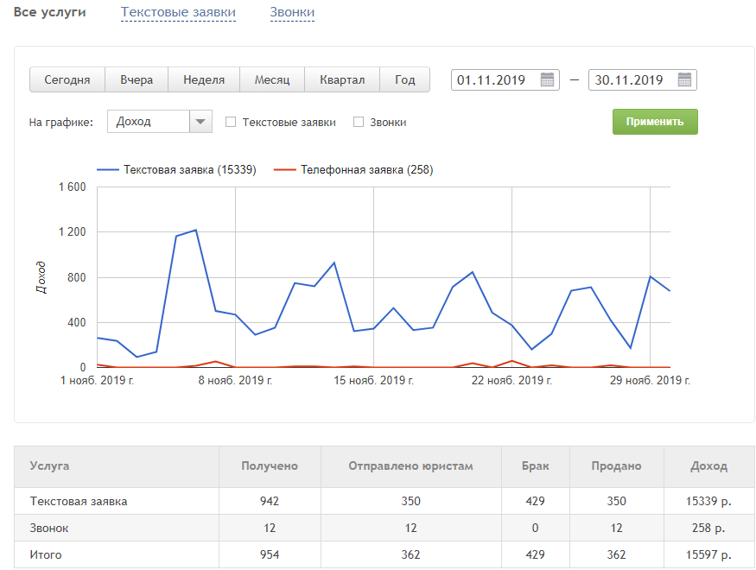
Task: Pick the Квартал period button
Action: coord(342,80)
